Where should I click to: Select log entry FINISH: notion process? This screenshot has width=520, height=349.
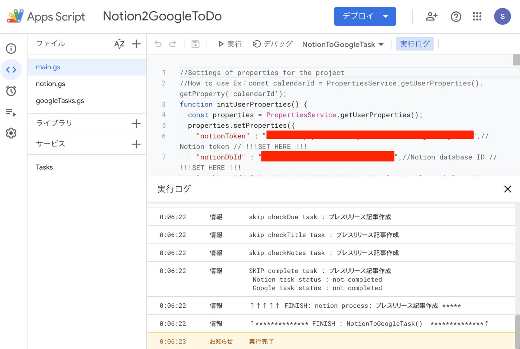click(x=331, y=306)
